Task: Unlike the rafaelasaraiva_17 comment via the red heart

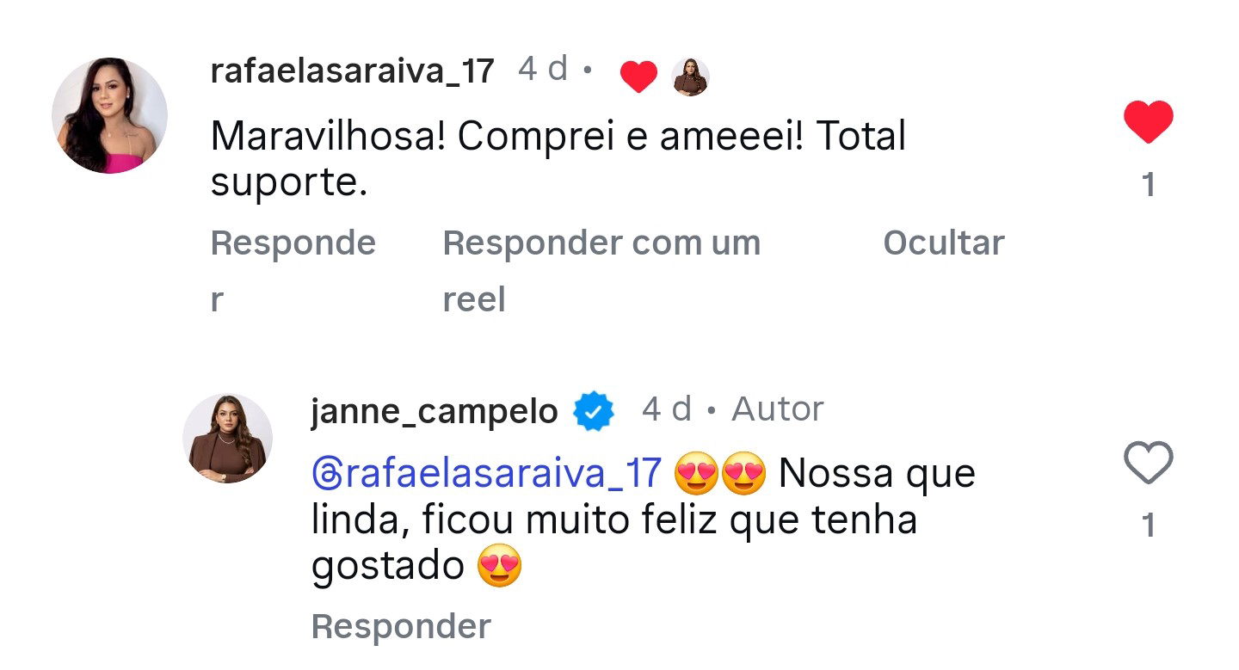Action: tap(1149, 121)
